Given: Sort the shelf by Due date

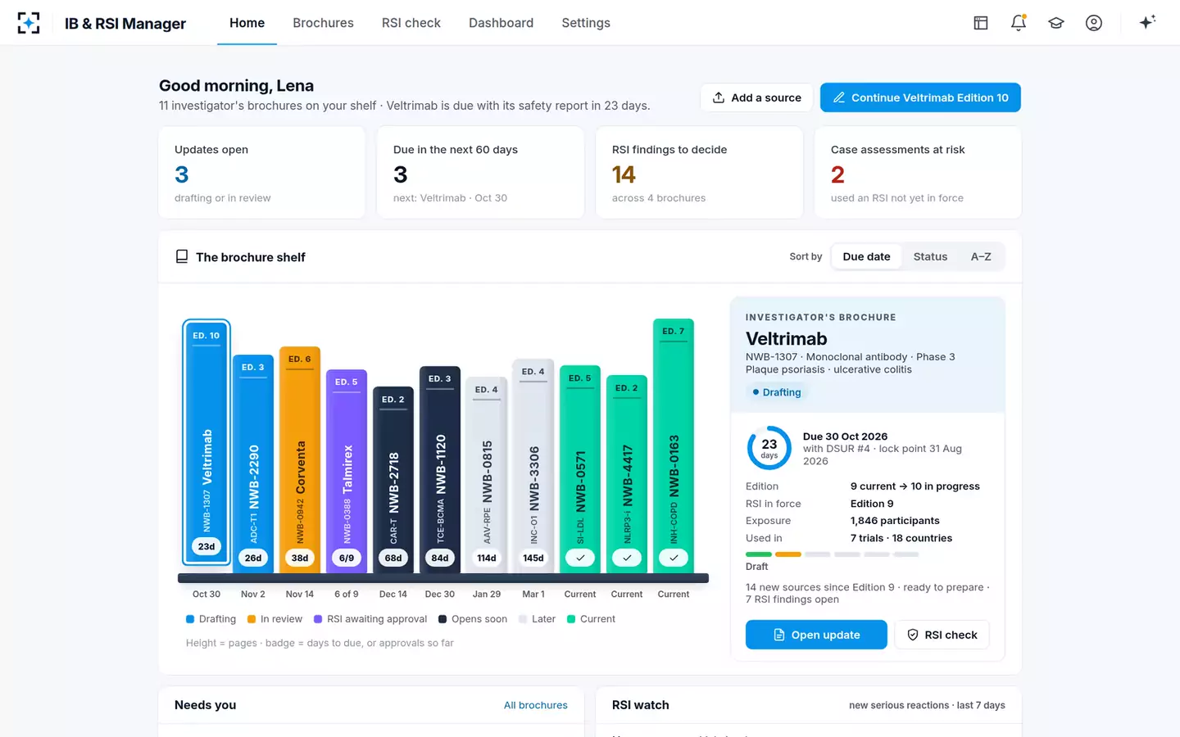Looking at the screenshot, I should [x=866, y=256].
